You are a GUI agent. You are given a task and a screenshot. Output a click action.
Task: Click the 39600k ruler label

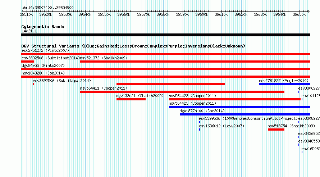coord(202,14)
